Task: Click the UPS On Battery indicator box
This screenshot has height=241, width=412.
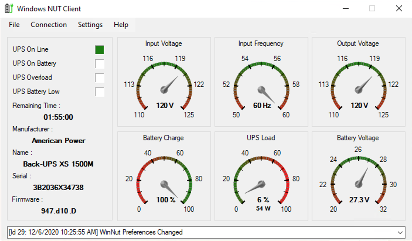Action: pyautogui.click(x=99, y=64)
